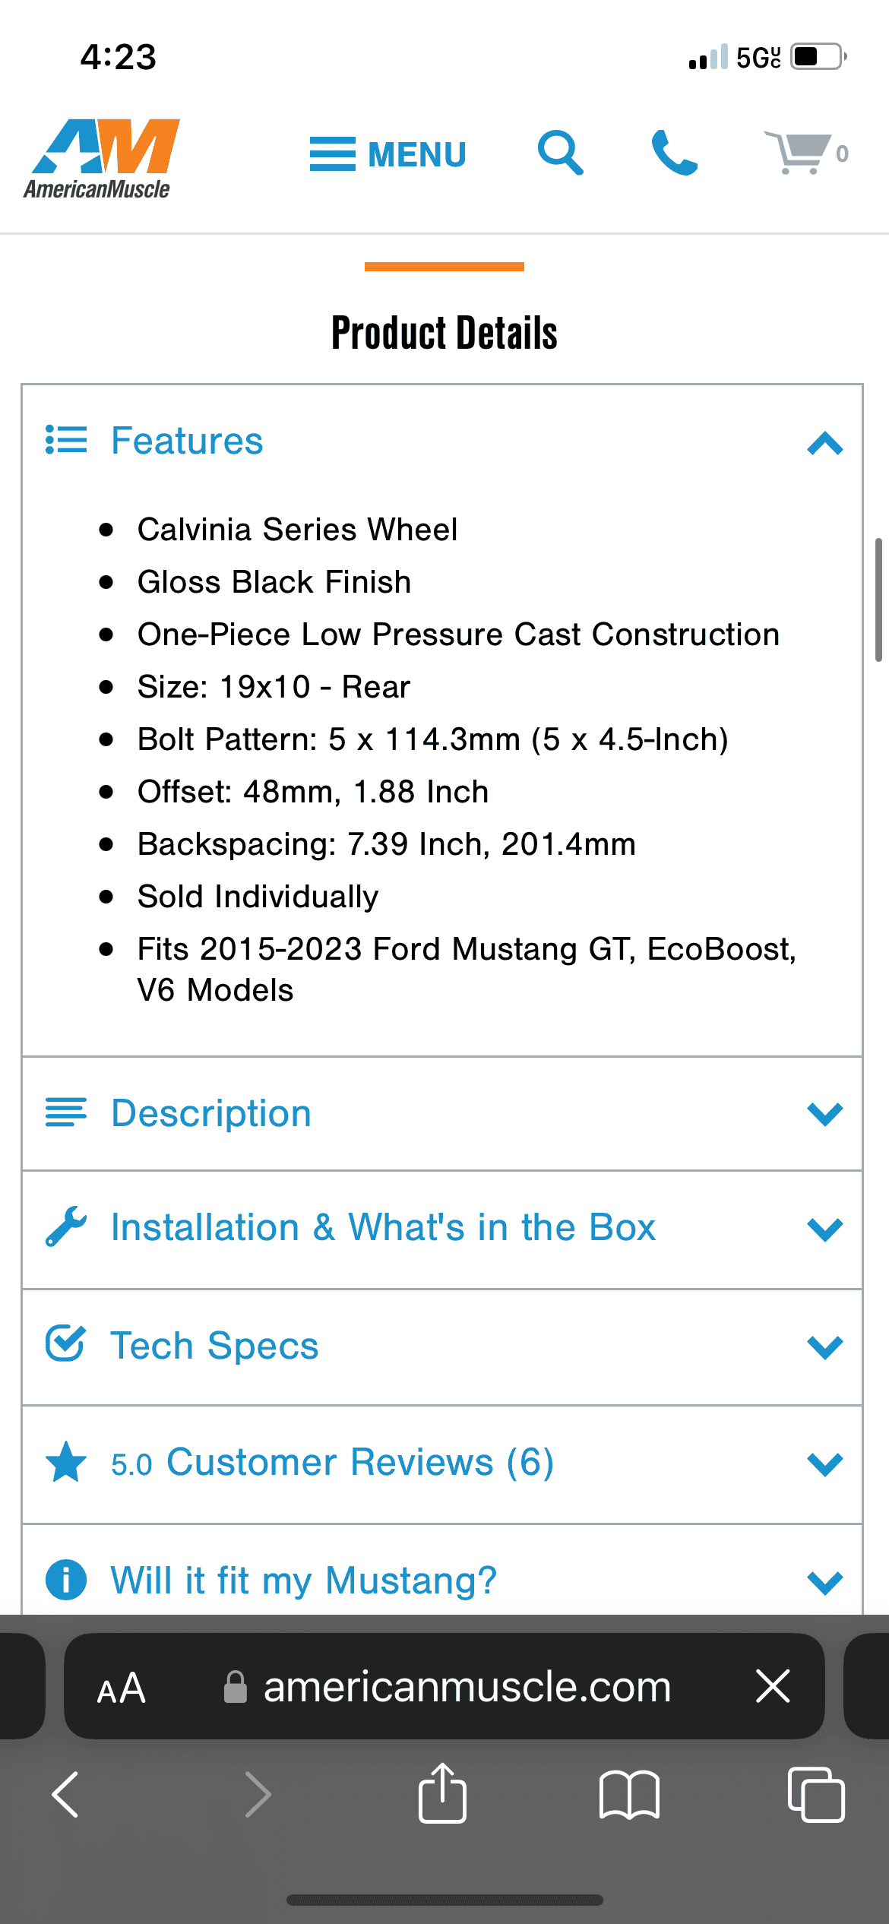The height and width of the screenshot is (1924, 889).
Task: Collapse the Features section chevron
Action: (825, 443)
